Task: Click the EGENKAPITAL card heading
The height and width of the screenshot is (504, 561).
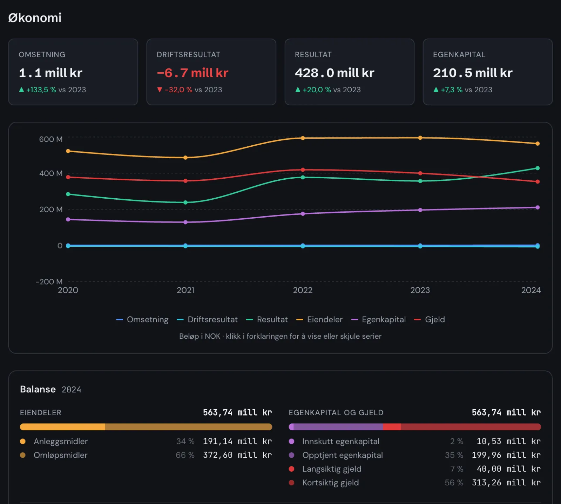Action: (x=459, y=54)
